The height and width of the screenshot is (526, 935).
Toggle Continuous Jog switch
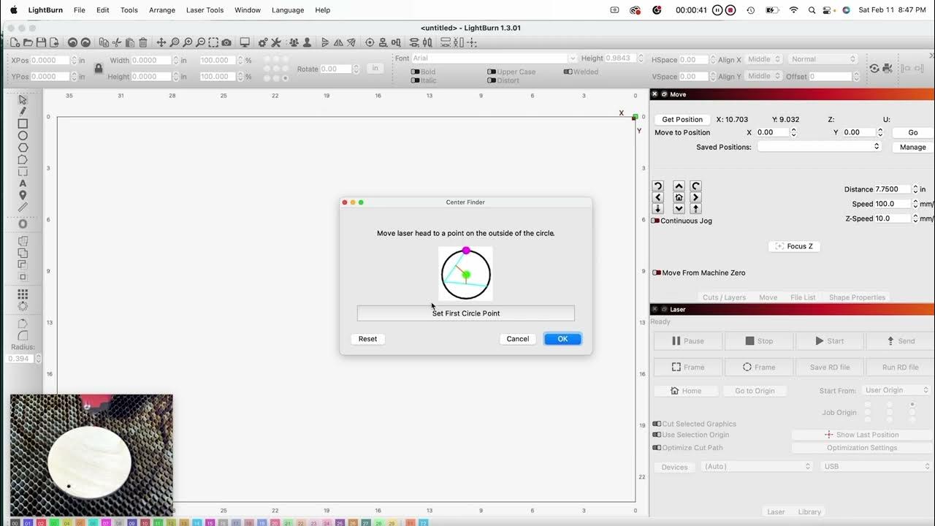click(656, 221)
